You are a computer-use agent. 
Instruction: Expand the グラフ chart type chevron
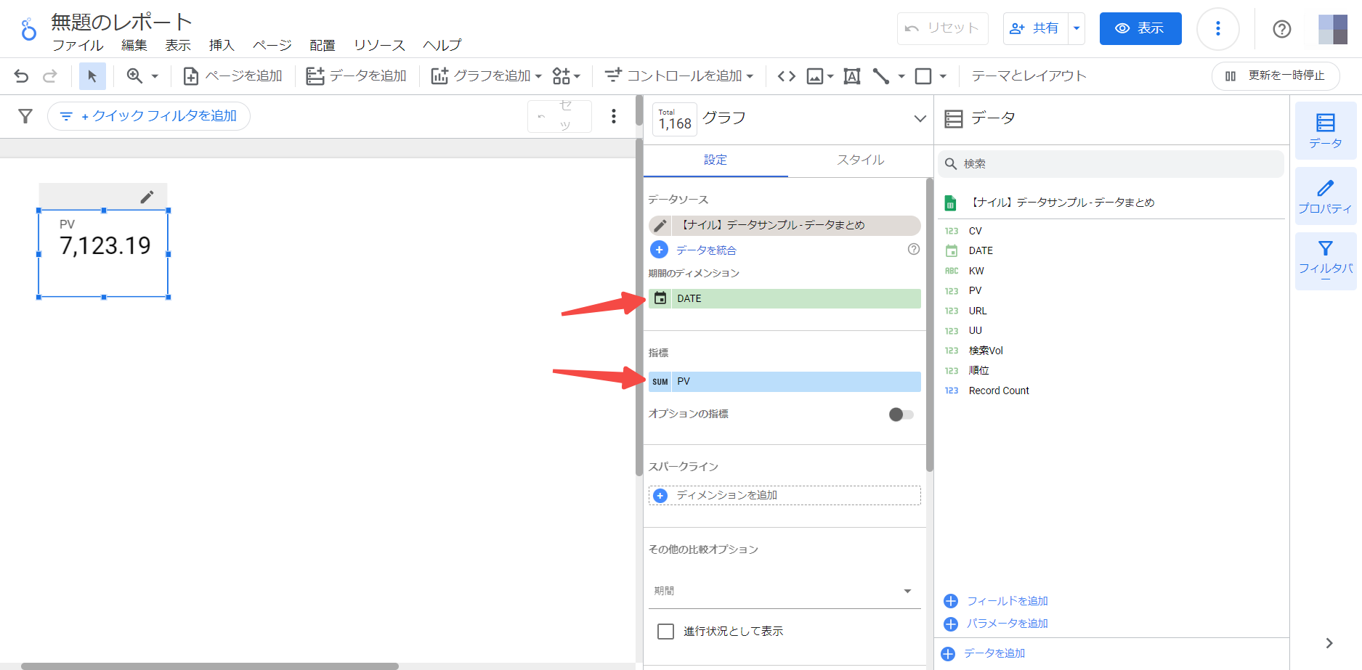coord(920,118)
